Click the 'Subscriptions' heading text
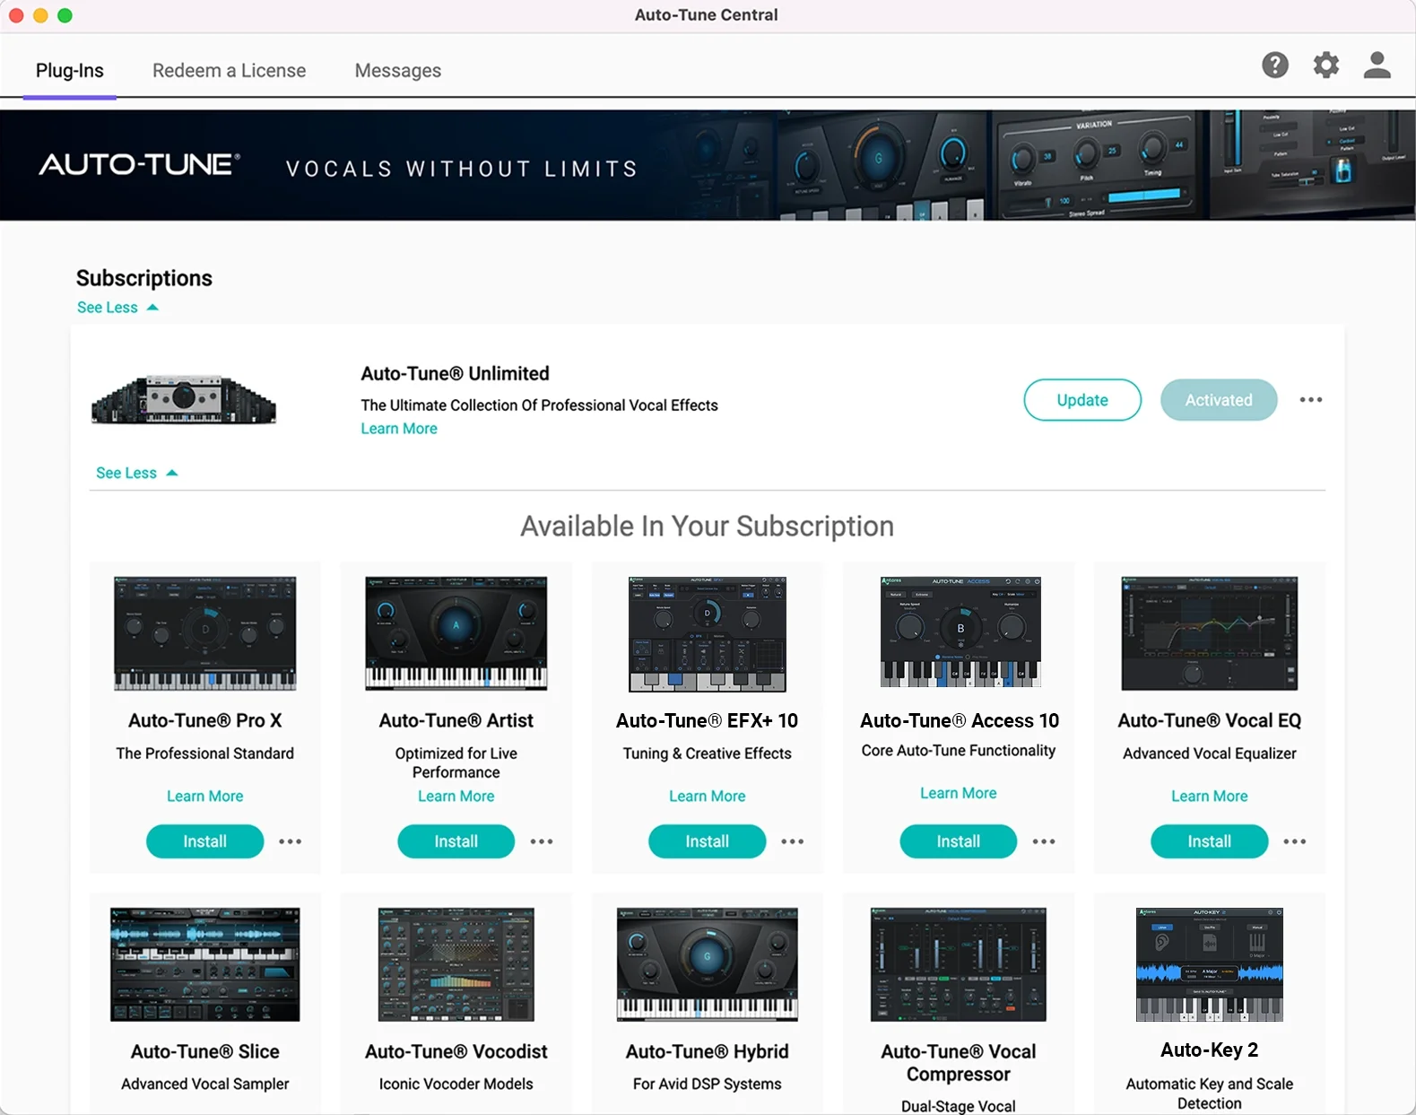 pos(144,278)
